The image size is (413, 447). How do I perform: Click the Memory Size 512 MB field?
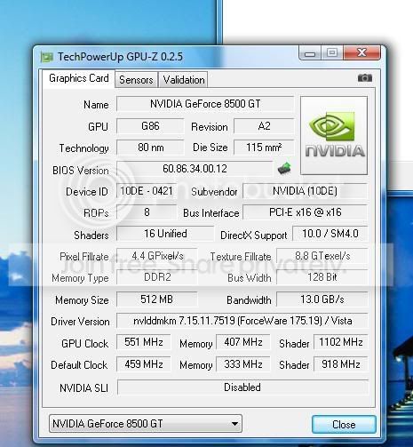click(x=156, y=299)
